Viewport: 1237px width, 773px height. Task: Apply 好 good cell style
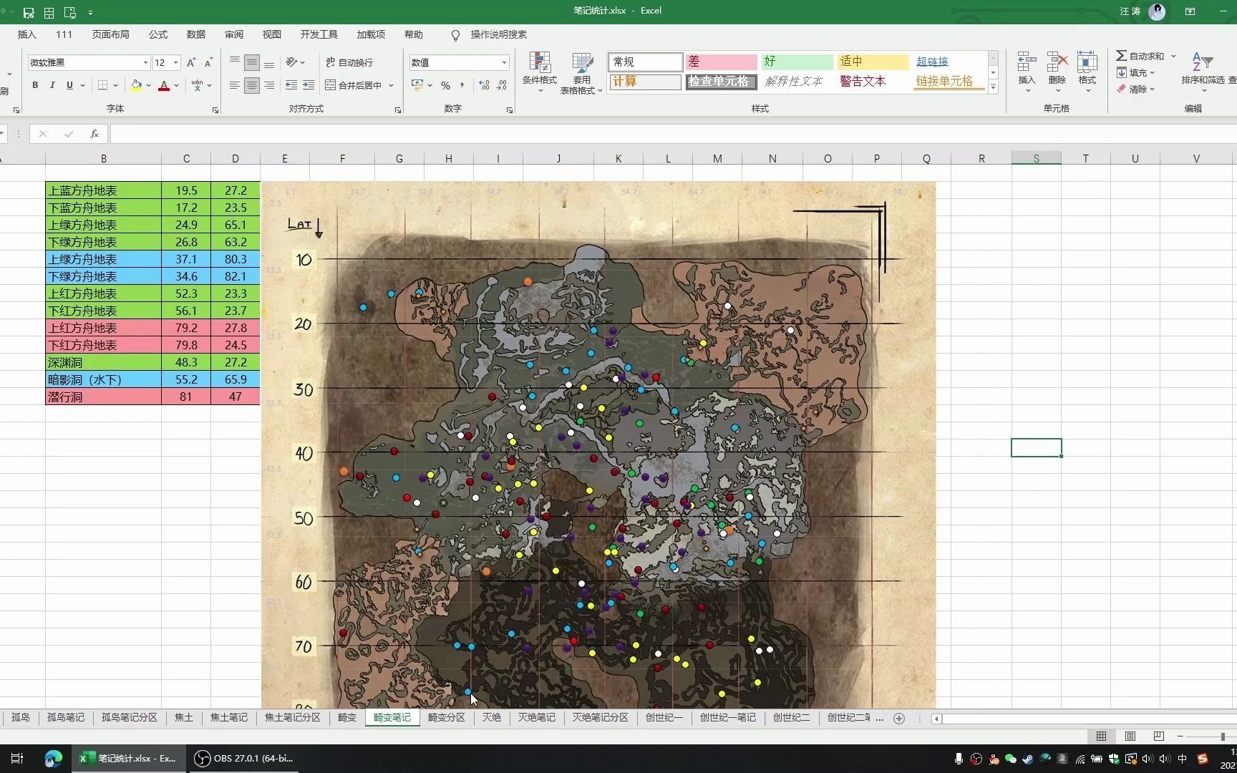(x=797, y=62)
